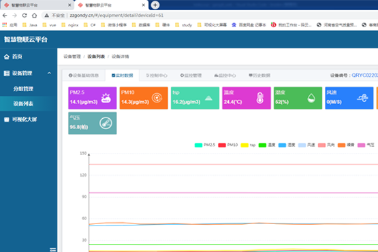Reload the page with the refresh icon

(x=25, y=16)
